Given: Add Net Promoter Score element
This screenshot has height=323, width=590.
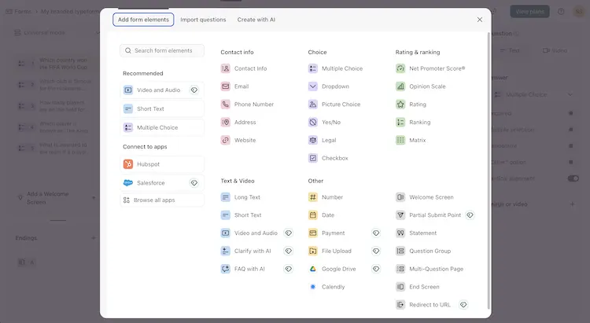Looking at the screenshot, I should (430, 68).
